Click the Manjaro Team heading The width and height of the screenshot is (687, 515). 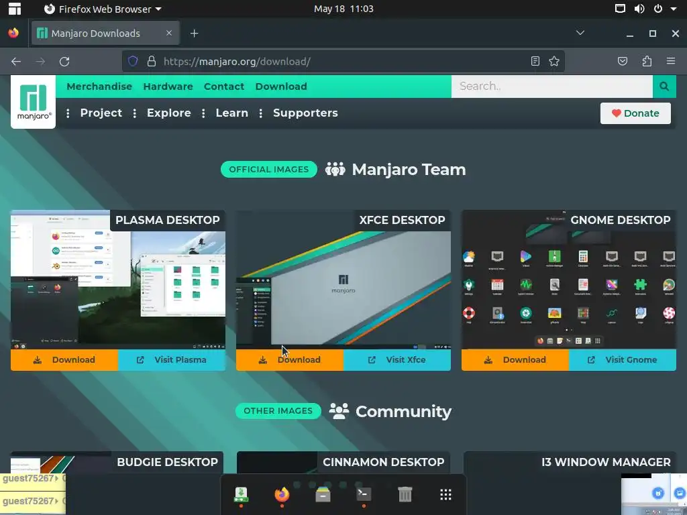[x=409, y=170]
